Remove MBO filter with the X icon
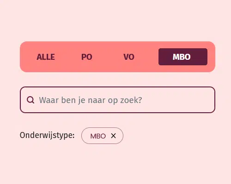 tap(113, 136)
